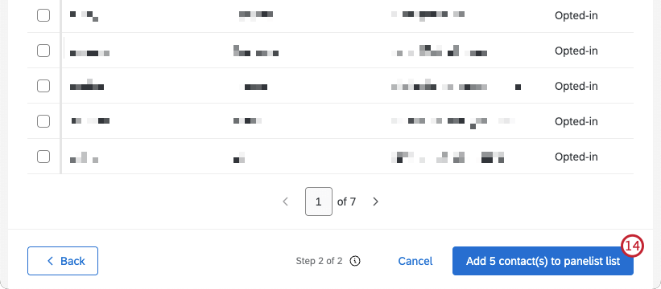Image resolution: width=661 pixels, height=289 pixels.
Task: Click Opted-in status in the fourth row
Action: (x=576, y=121)
